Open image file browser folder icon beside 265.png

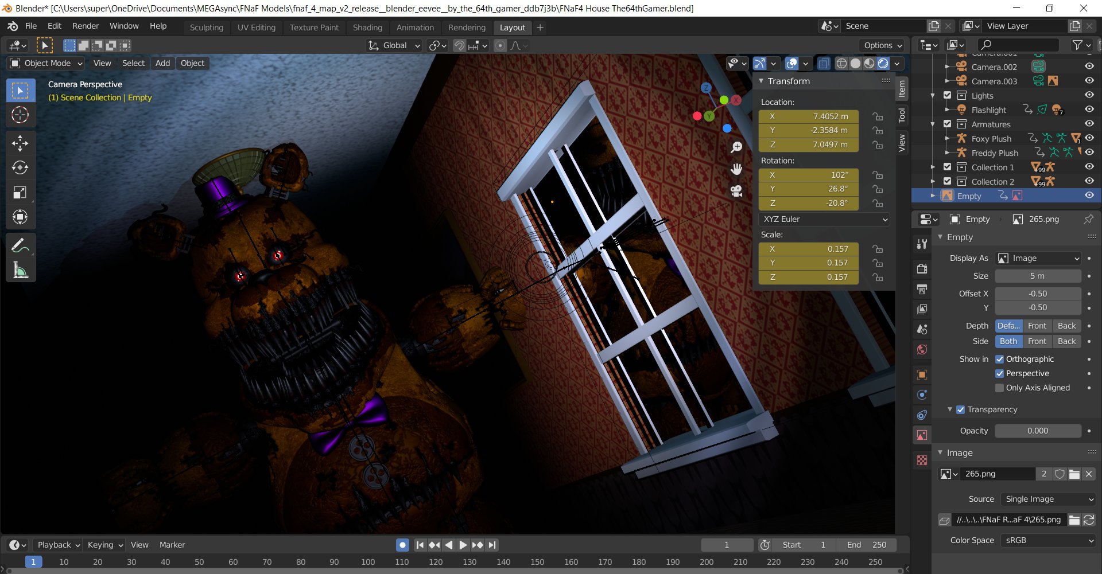coord(1074,474)
